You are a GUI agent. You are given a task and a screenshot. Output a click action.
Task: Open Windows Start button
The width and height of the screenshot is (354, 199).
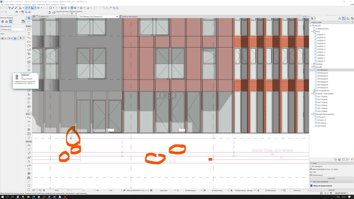tap(2, 197)
